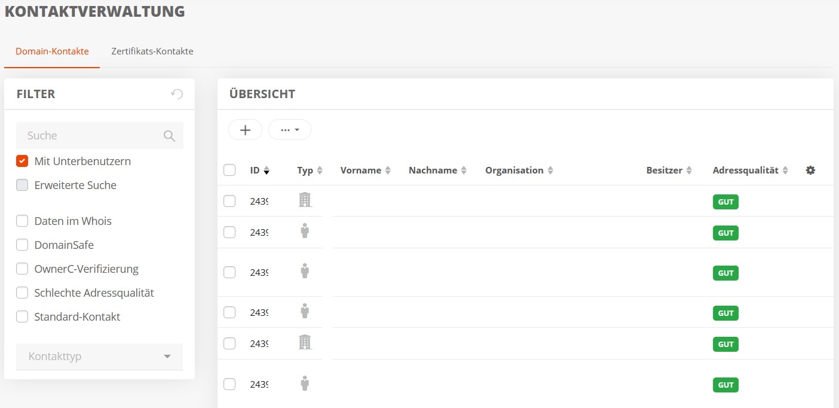The height and width of the screenshot is (408, 839).
Task: Uncheck the Mit Unterbenutzern checkbox
Action: 22,161
